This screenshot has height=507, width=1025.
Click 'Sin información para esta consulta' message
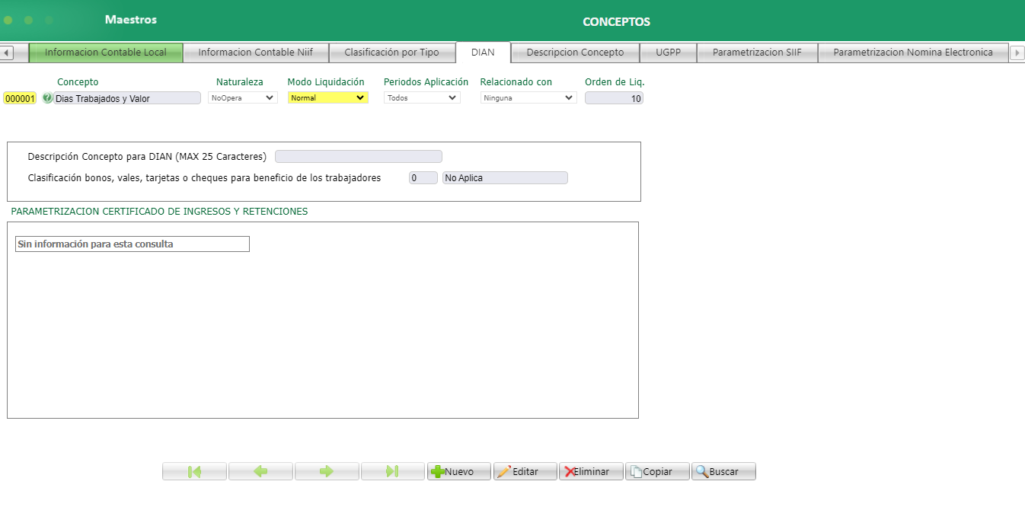(x=133, y=244)
